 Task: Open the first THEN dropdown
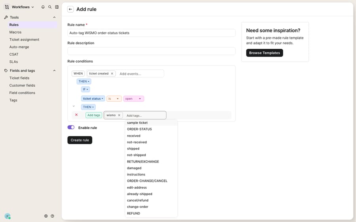(84, 82)
